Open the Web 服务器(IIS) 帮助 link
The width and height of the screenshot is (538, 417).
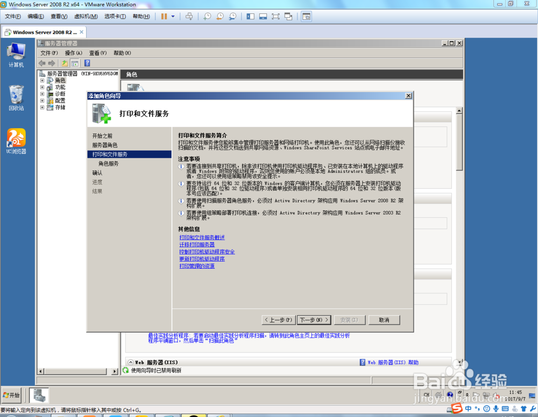coord(393,362)
